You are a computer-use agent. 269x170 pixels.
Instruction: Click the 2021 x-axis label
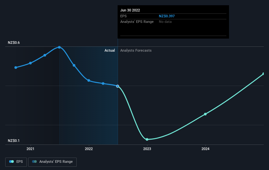(x=30, y=149)
